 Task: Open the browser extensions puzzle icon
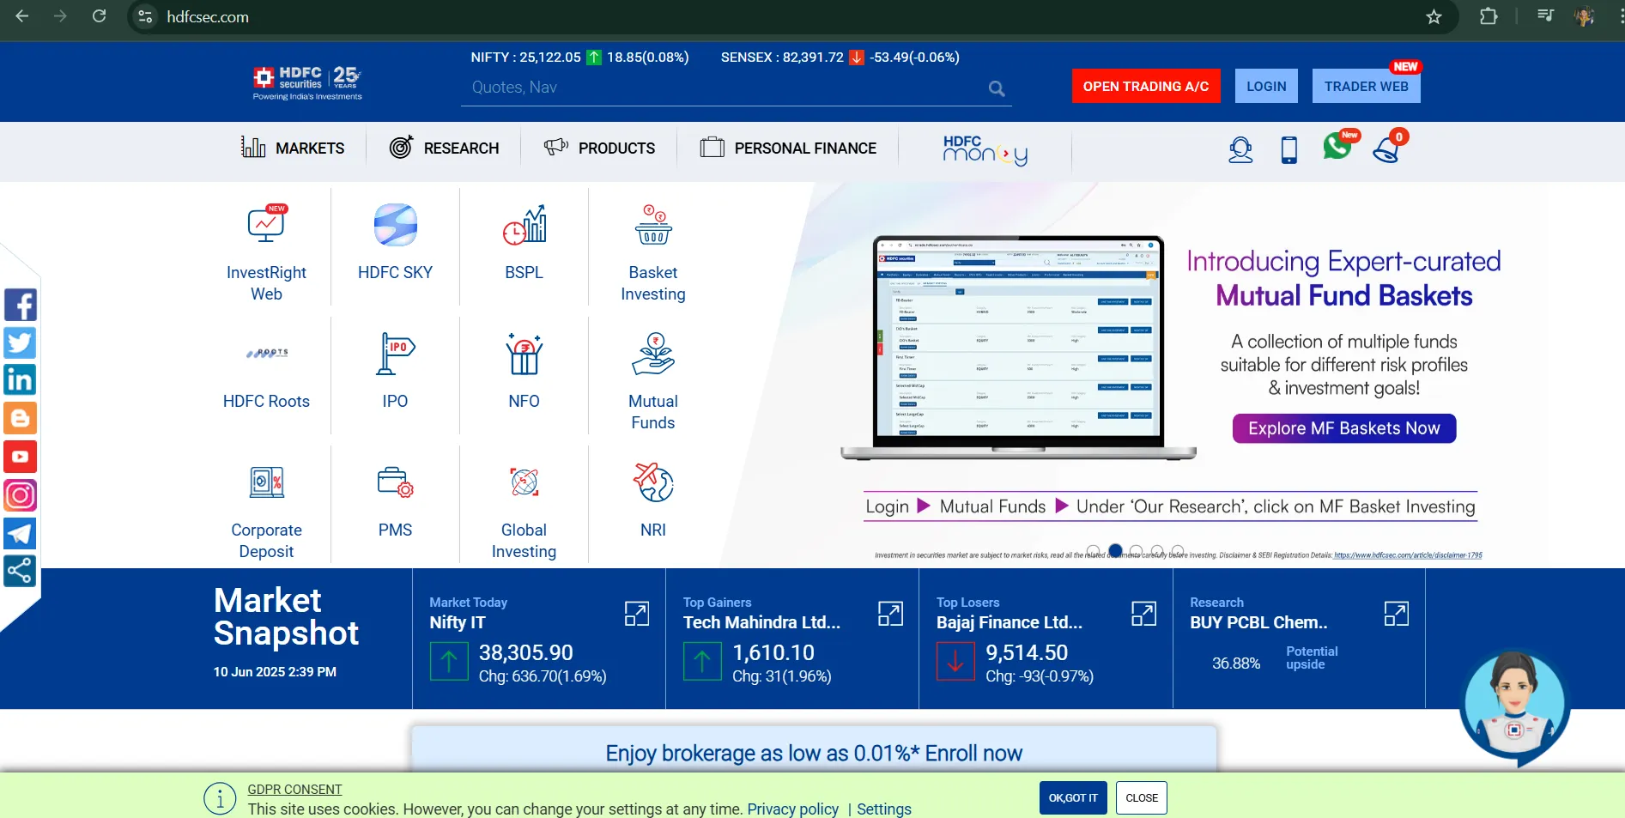(x=1489, y=16)
